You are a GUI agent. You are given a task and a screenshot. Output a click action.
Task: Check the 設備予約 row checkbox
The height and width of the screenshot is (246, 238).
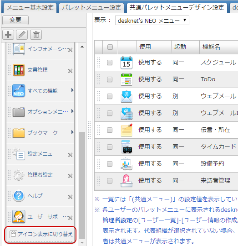pyautogui.click(x=110, y=164)
